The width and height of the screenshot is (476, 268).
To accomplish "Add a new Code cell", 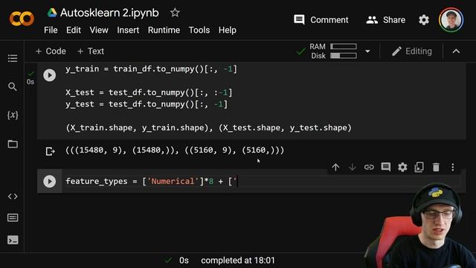I will coord(51,51).
